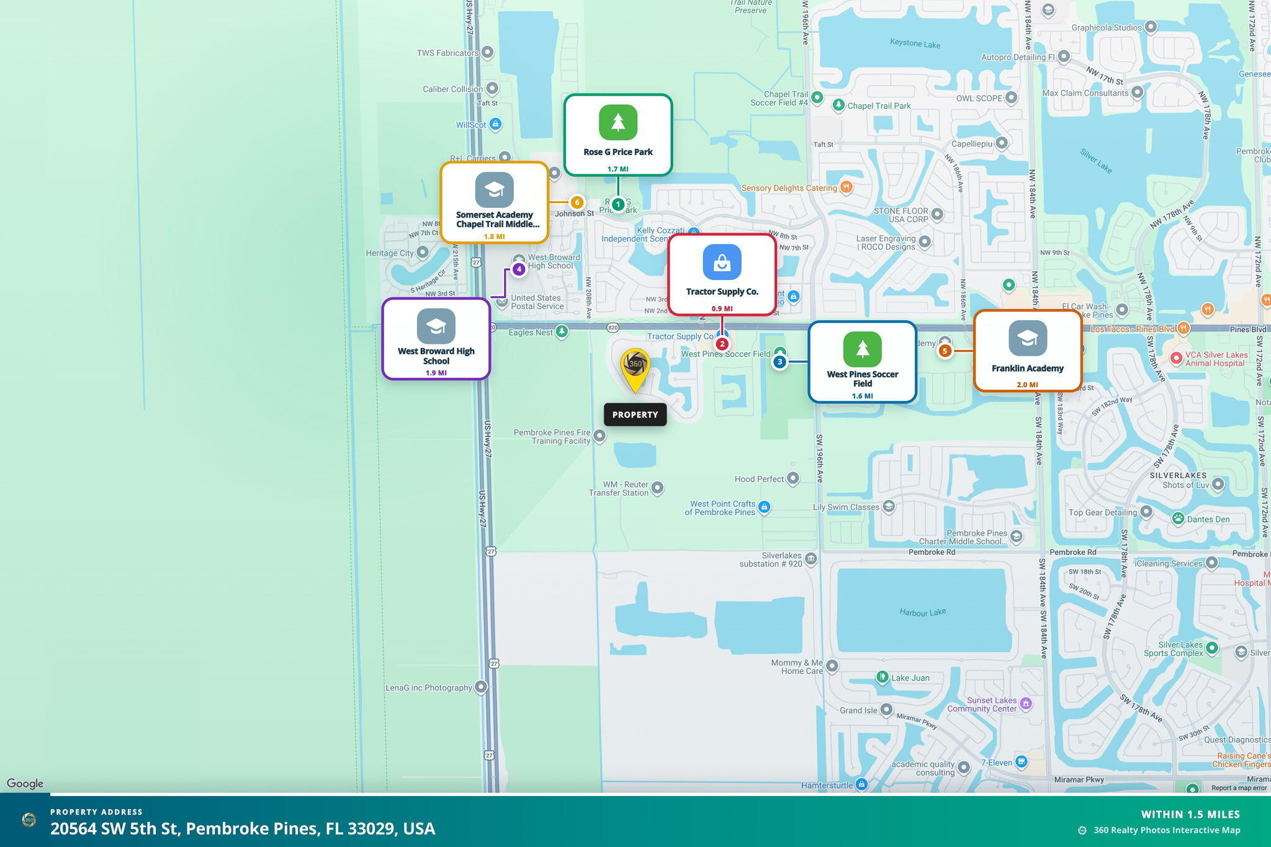The image size is (1271, 847).
Task: Click red numbered marker 2
Action: tap(721, 344)
